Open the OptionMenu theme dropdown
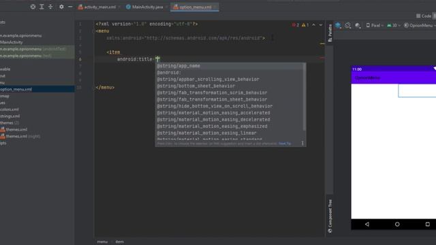 tap(420, 26)
